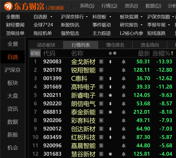
Task: Click the star marker icon for 新睿电子
Action: [x=110, y=95]
